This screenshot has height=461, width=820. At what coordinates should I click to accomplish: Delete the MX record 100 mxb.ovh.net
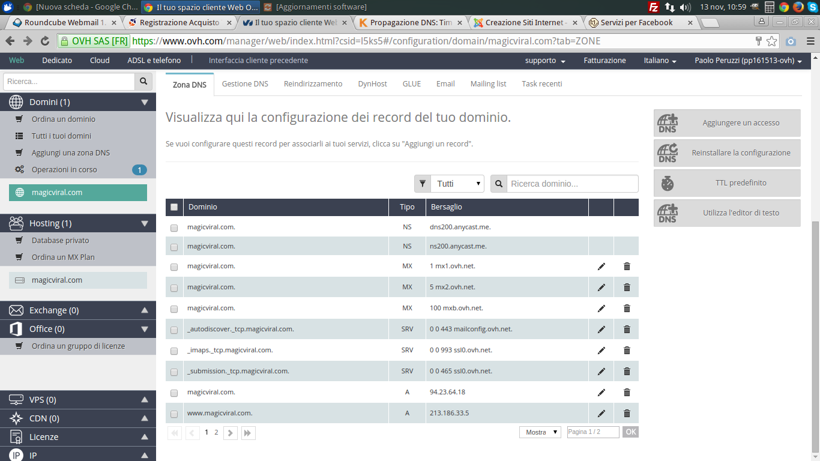pos(627,309)
